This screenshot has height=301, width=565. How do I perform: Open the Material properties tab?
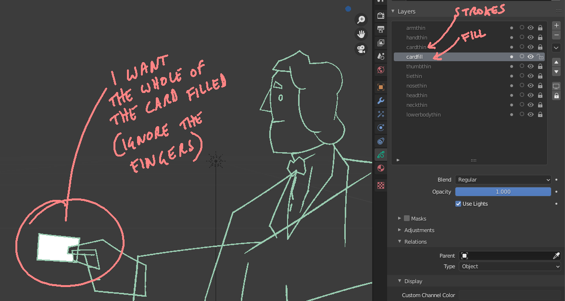[380, 168]
